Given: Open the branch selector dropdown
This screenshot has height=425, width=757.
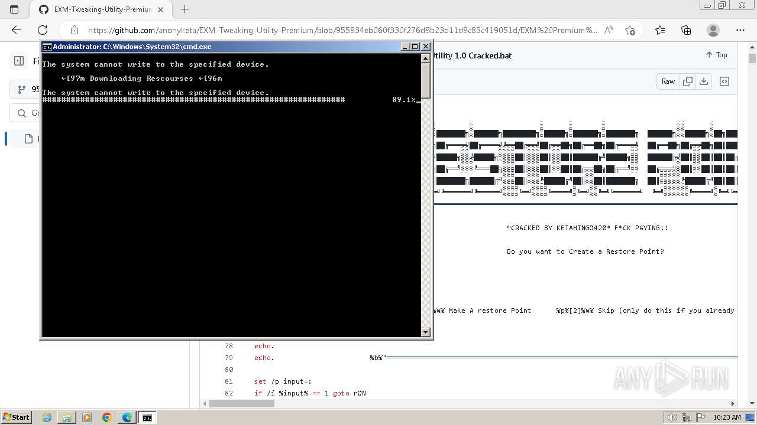Looking at the screenshot, I should pos(25,89).
